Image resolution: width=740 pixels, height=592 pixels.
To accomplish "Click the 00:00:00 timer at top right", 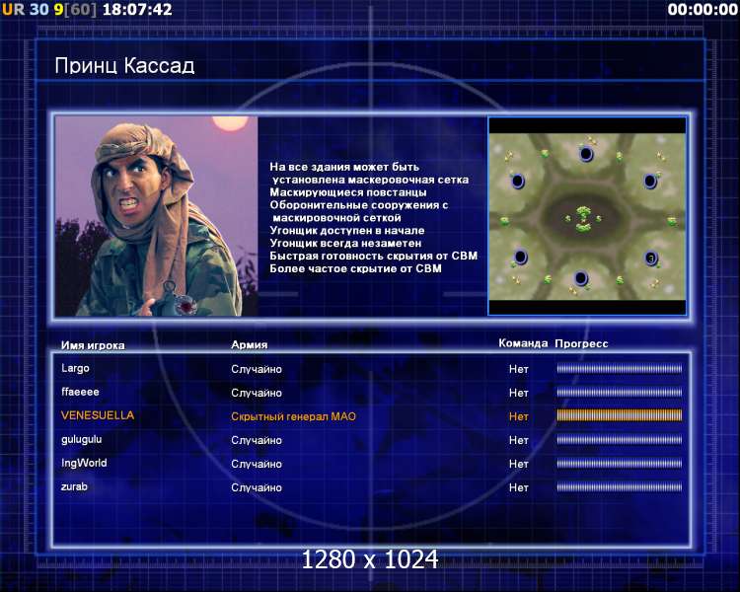I will point(703,10).
